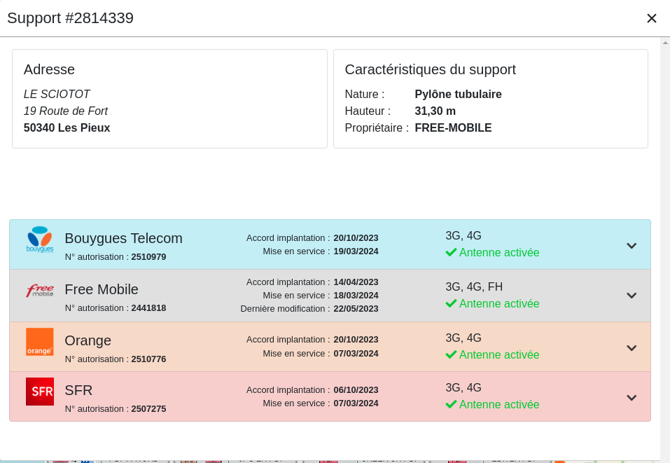Click the Free Mobile logo icon

tap(40, 290)
